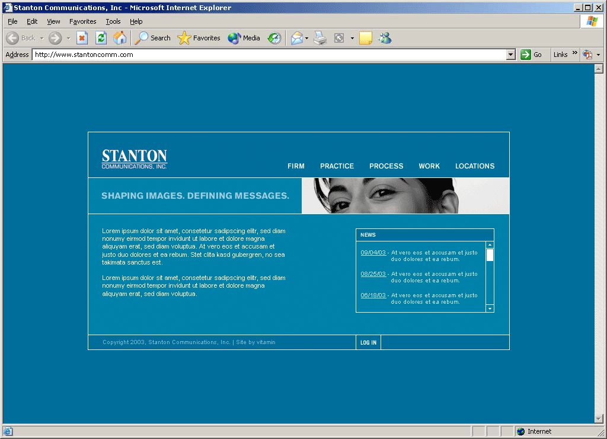Viewport: 607px width, 439px height.
Task: Open the Messenger icon in toolbar
Action: 385,38
